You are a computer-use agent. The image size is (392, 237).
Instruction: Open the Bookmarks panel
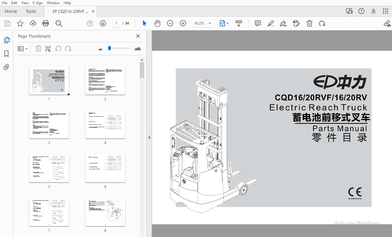pos(6,54)
